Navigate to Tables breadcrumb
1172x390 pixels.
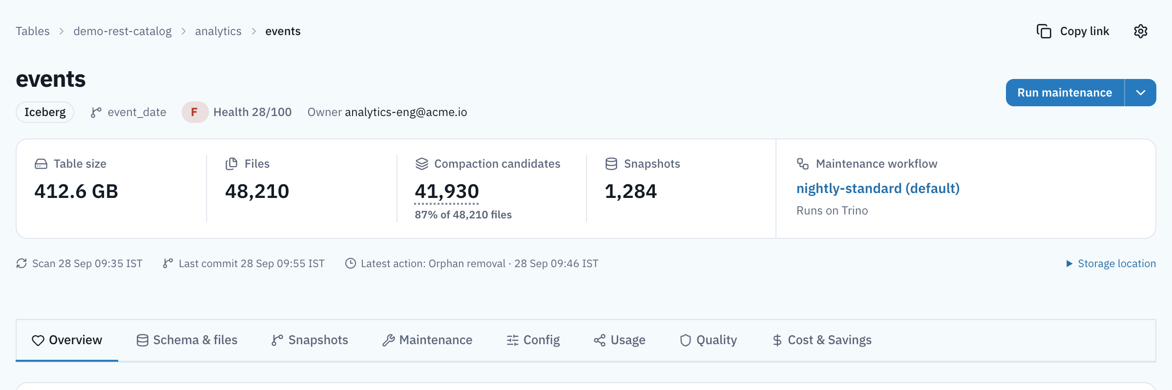pos(33,31)
